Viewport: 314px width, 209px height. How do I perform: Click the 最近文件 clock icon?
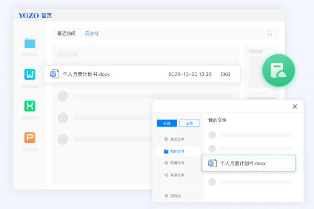click(x=166, y=139)
